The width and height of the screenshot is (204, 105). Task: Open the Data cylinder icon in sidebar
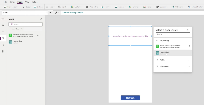tap(3, 38)
